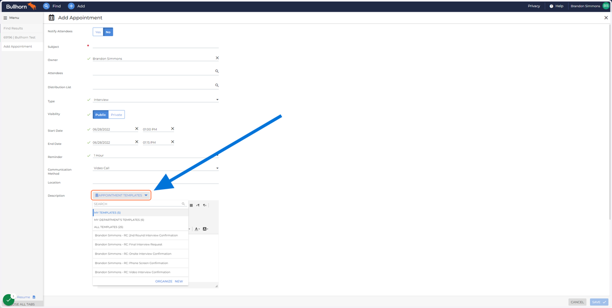This screenshot has width=612, height=308.
Task: Click the Cancel button
Action: [x=577, y=302]
